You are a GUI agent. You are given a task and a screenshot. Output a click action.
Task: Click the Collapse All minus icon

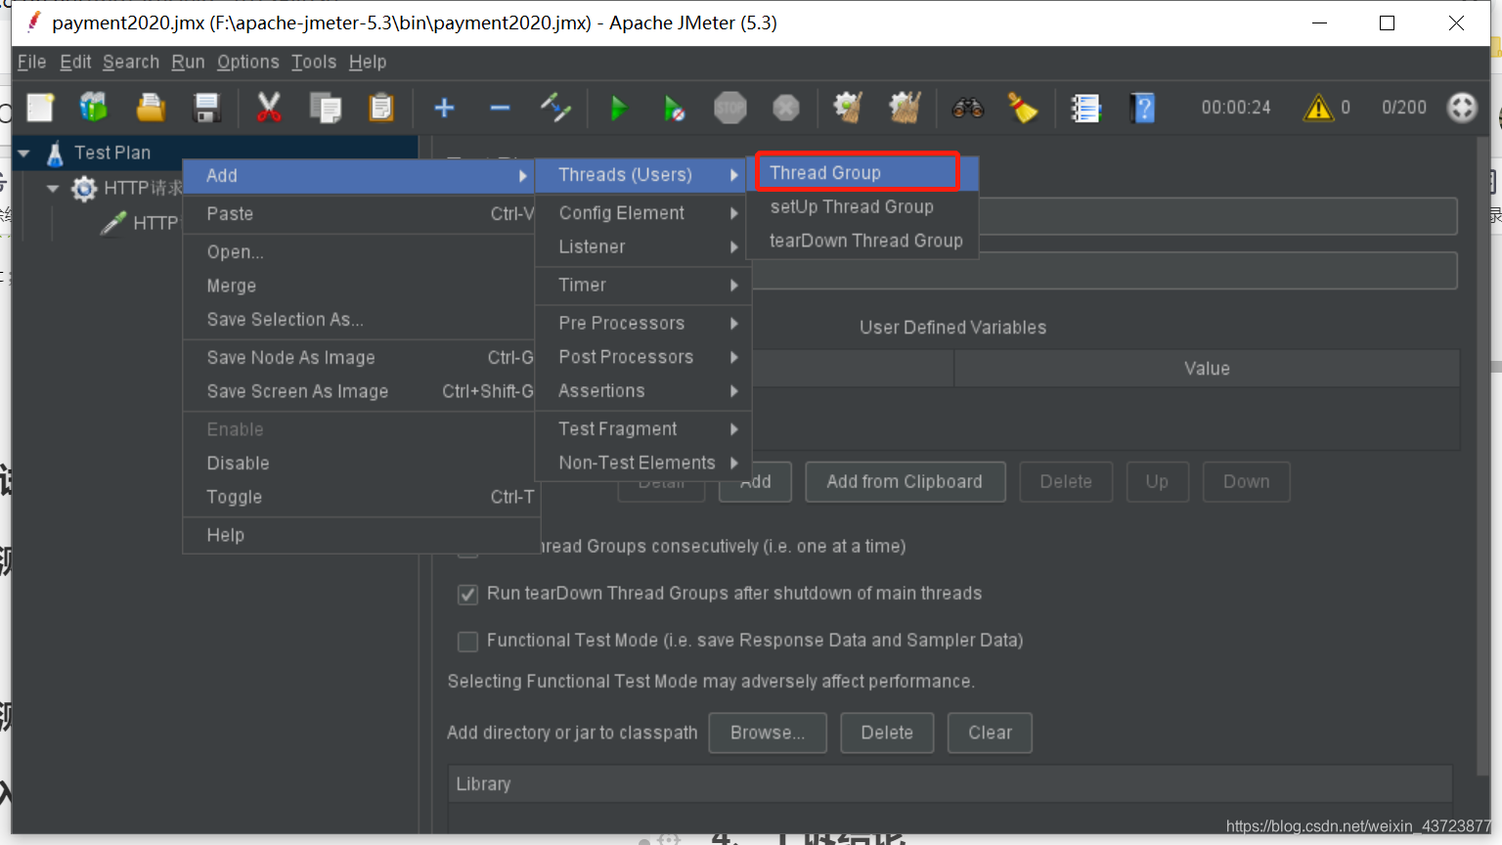tap(500, 108)
